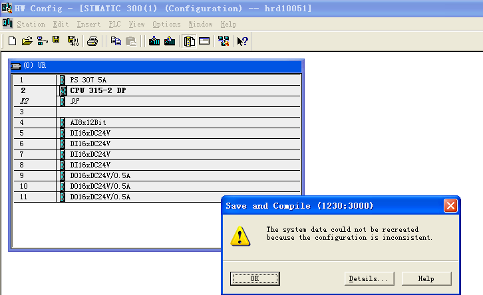Open the Edit menu

pos(61,25)
